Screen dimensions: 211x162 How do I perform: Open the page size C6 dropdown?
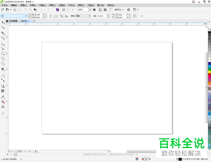[26, 16]
